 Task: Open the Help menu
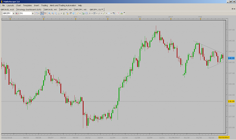click(x=80, y=5)
